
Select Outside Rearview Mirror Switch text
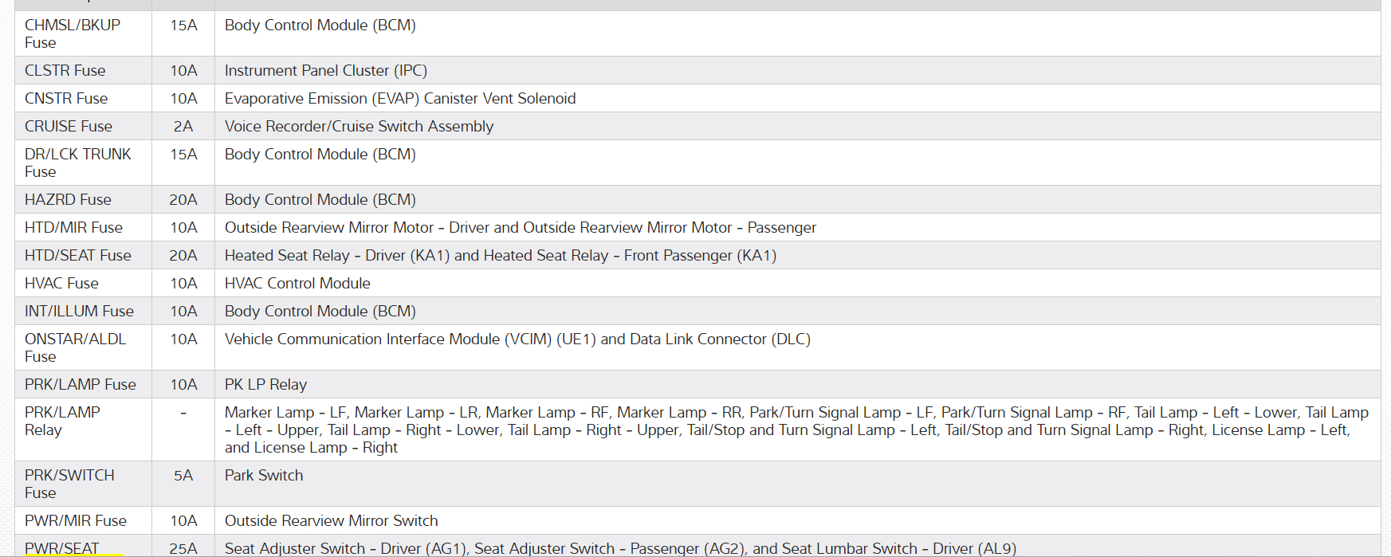pos(331,520)
